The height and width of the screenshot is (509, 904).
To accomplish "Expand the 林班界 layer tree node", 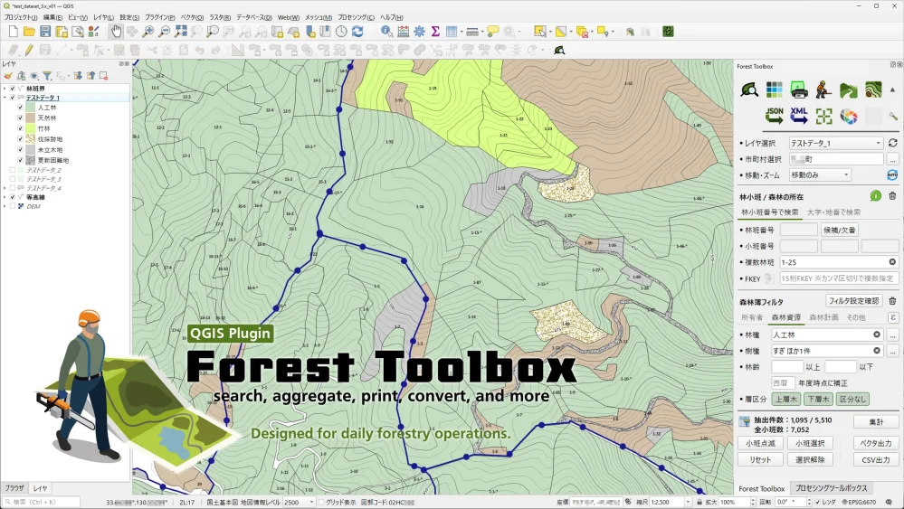I will tap(5, 89).
